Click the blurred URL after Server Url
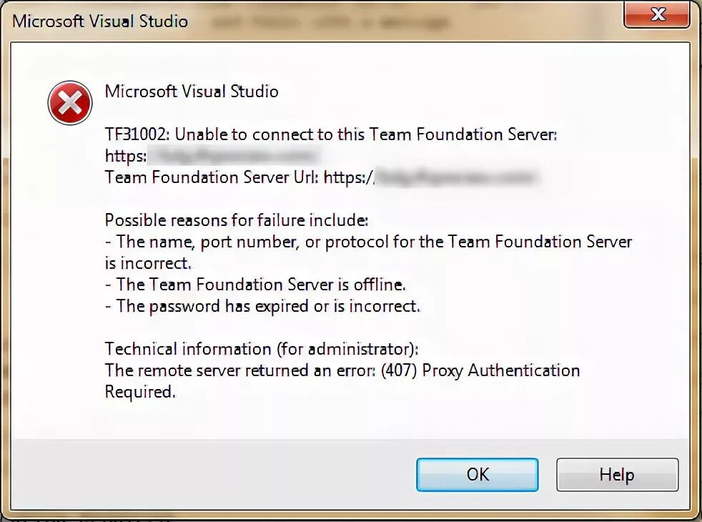This screenshot has height=522, width=702. (x=458, y=177)
